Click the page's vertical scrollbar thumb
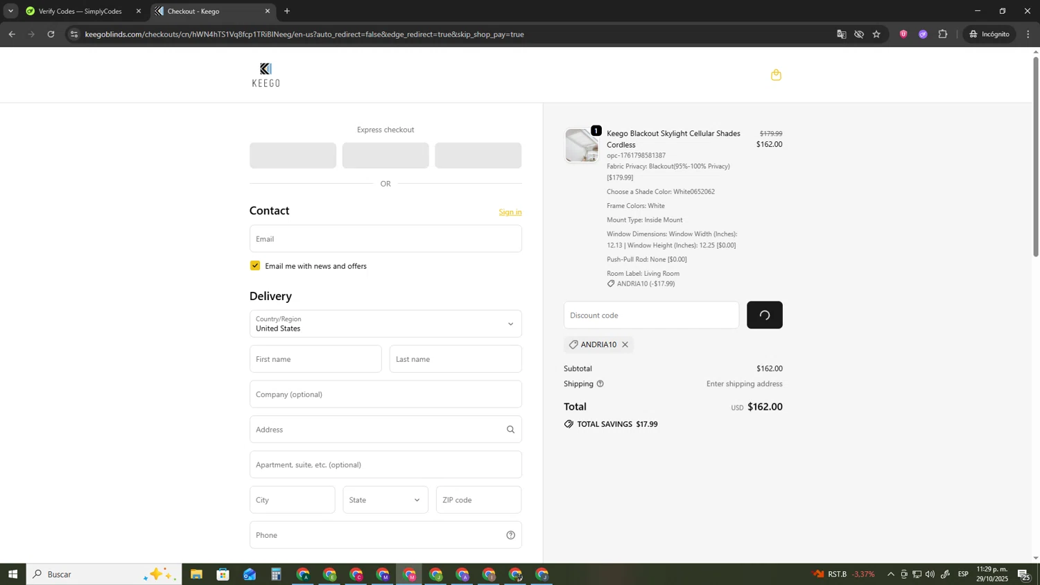 [1036, 156]
